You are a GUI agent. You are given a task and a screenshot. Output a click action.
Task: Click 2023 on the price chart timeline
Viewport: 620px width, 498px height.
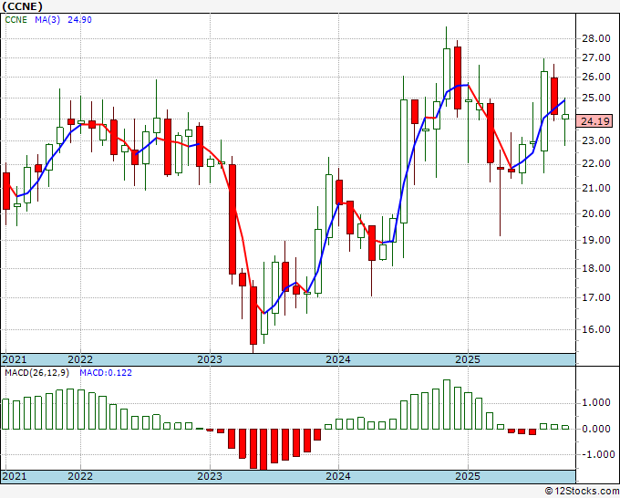point(210,359)
